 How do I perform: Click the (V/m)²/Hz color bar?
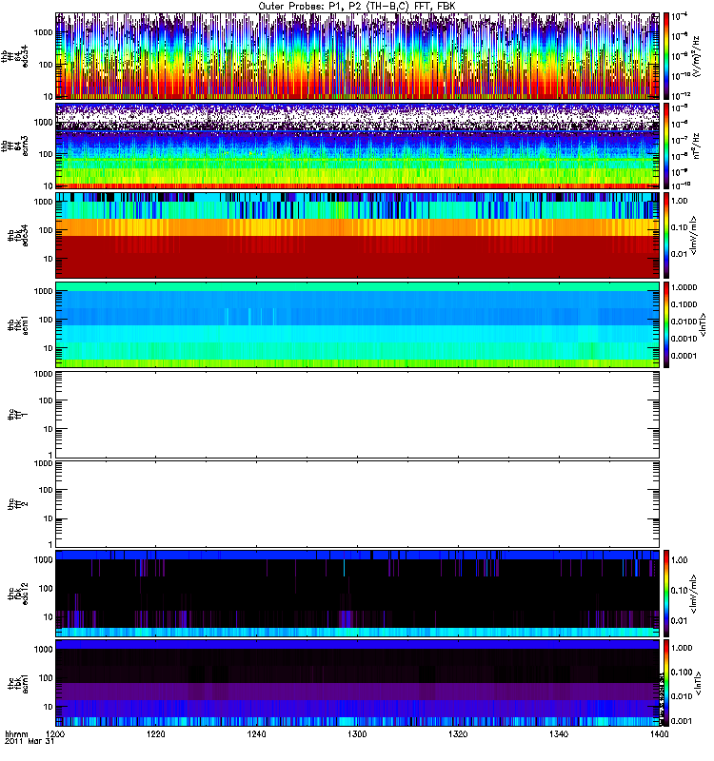coord(667,56)
